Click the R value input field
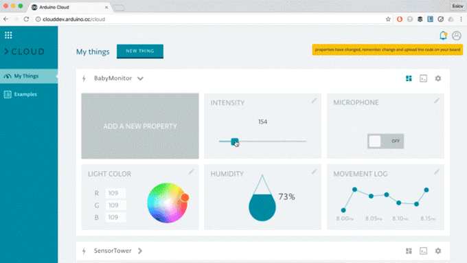Image resolution: width=467 pixels, height=263 pixels. [x=115, y=193]
